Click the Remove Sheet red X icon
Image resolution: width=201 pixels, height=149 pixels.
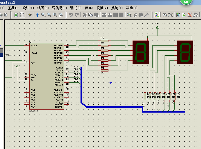click(190, 15)
